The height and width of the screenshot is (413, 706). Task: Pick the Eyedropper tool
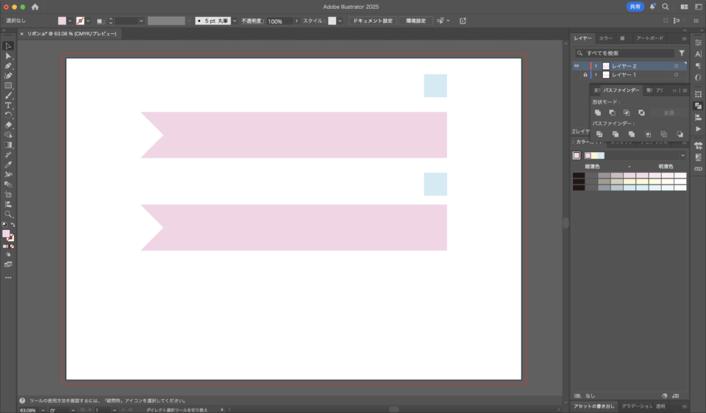[x=9, y=165]
